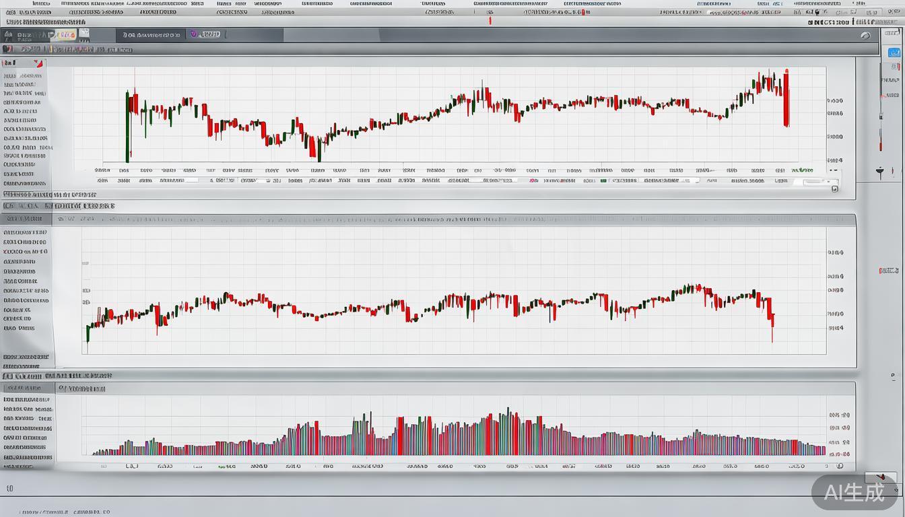Screen dimensions: 905x517
Task: Click the red label at right of middle chart
Action: point(888,271)
